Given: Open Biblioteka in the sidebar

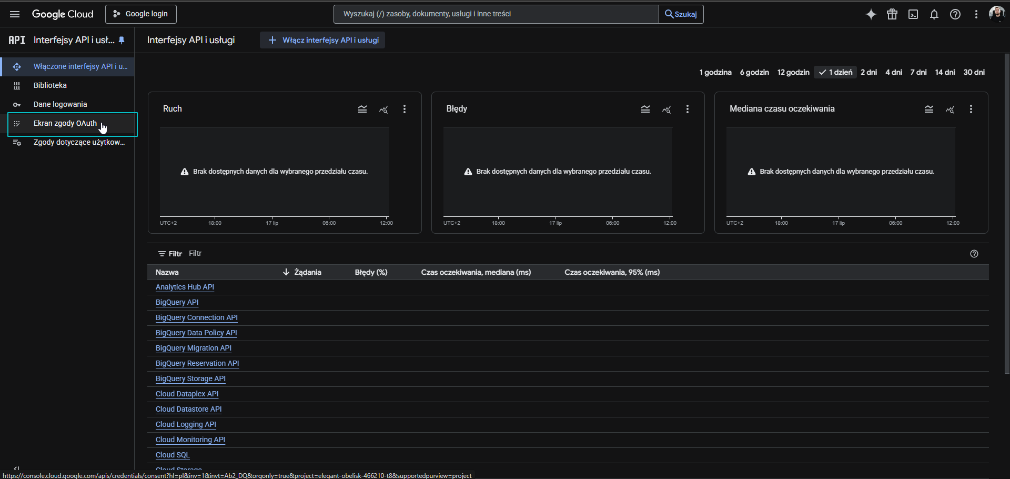Looking at the screenshot, I should [50, 85].
